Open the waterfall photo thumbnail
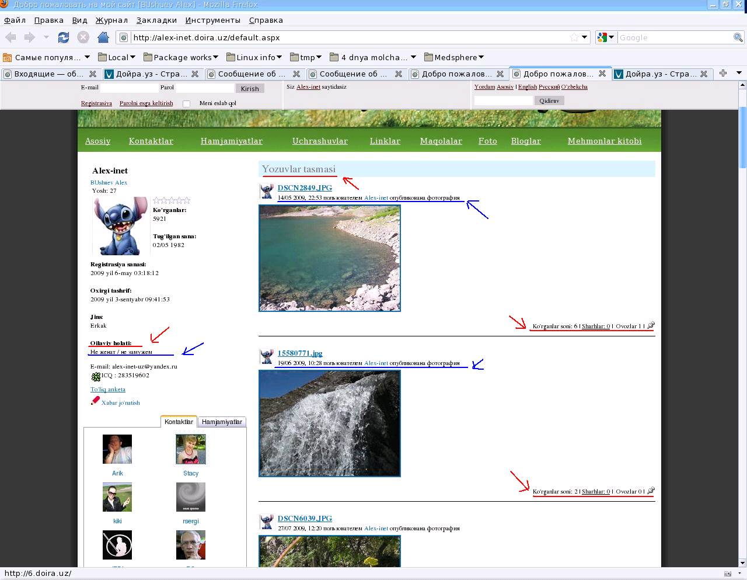The image size is (747, 580). tap(329, 423)
